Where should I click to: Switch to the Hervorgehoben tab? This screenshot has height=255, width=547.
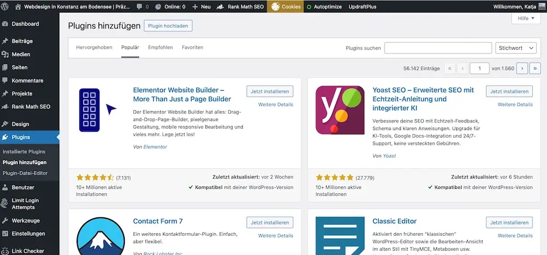click(94, 48)
